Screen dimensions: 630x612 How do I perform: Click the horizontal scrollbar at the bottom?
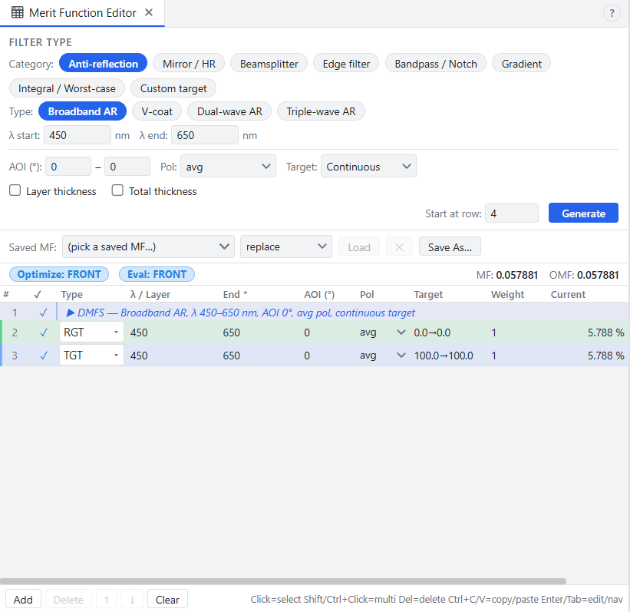click(x=283, y=581)
